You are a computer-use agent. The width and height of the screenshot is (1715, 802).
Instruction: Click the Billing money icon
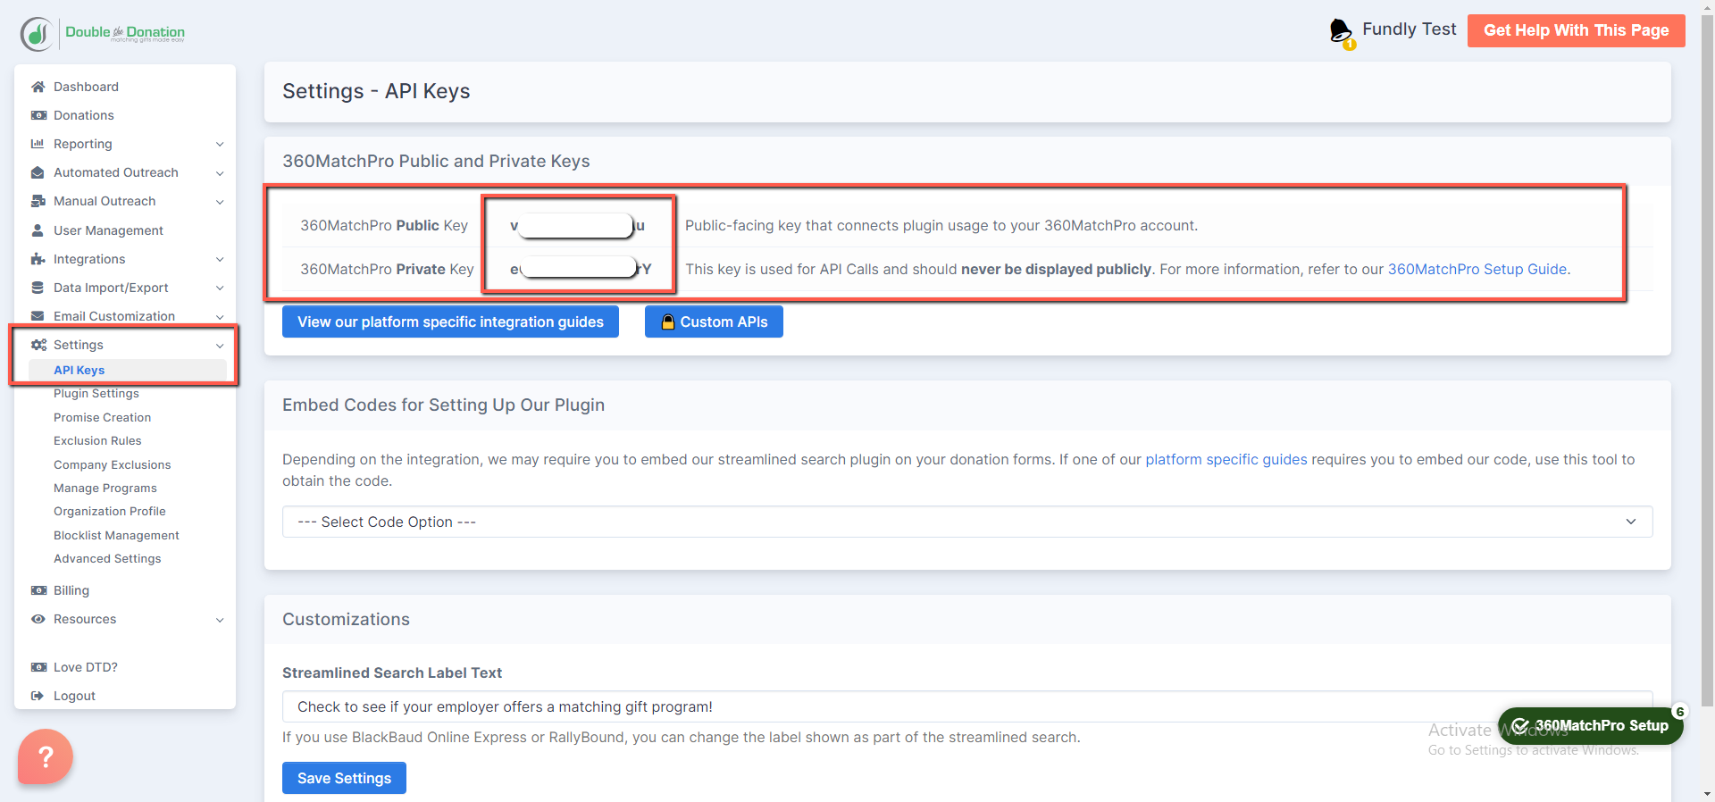click(x=38, y=590)
